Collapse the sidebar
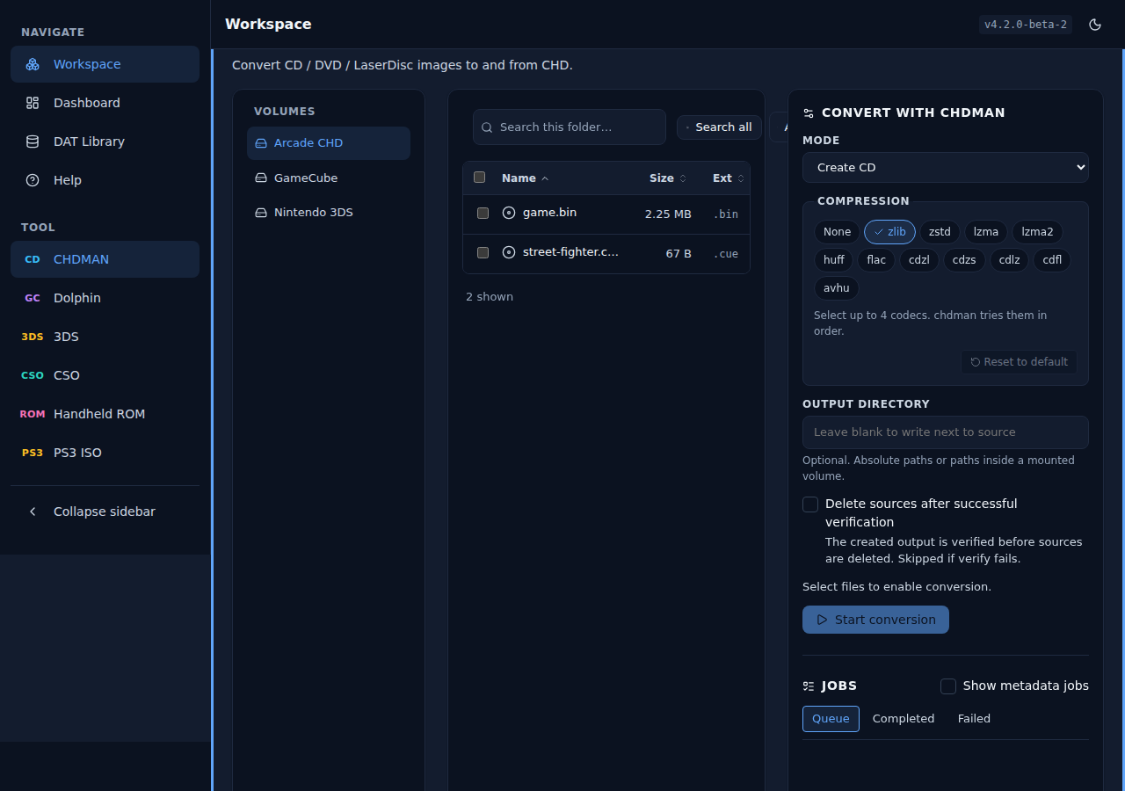 105,512
